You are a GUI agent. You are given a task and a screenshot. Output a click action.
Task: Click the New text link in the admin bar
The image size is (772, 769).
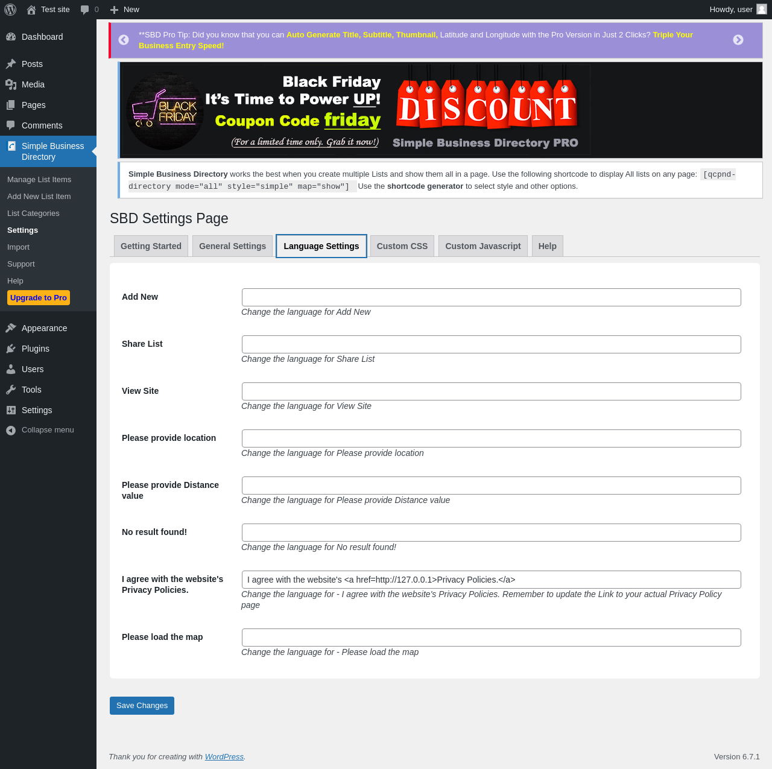131,10
